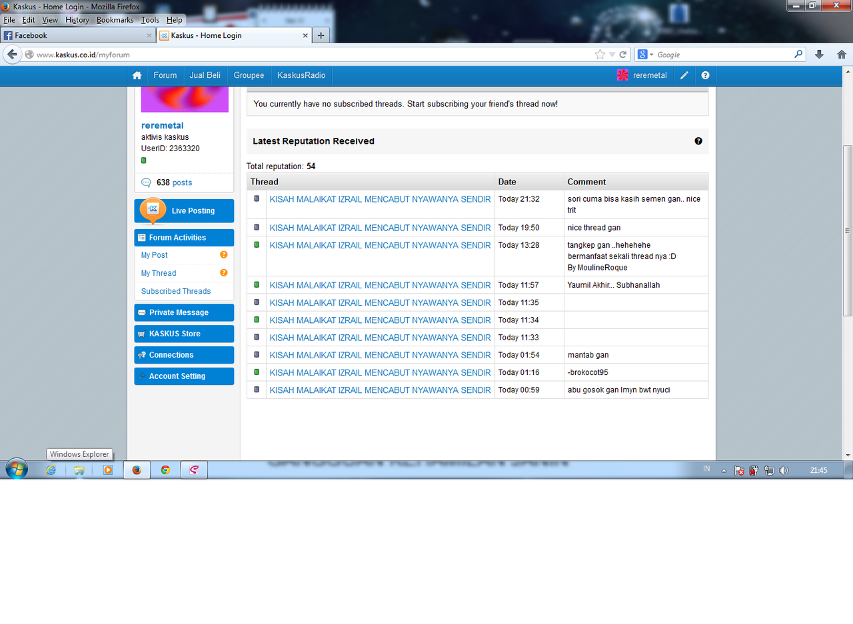The height and width of the screenshot is (624, 853).
Task: Click the taskbar clock showing 21:45
Action: [x=818, y=470]
